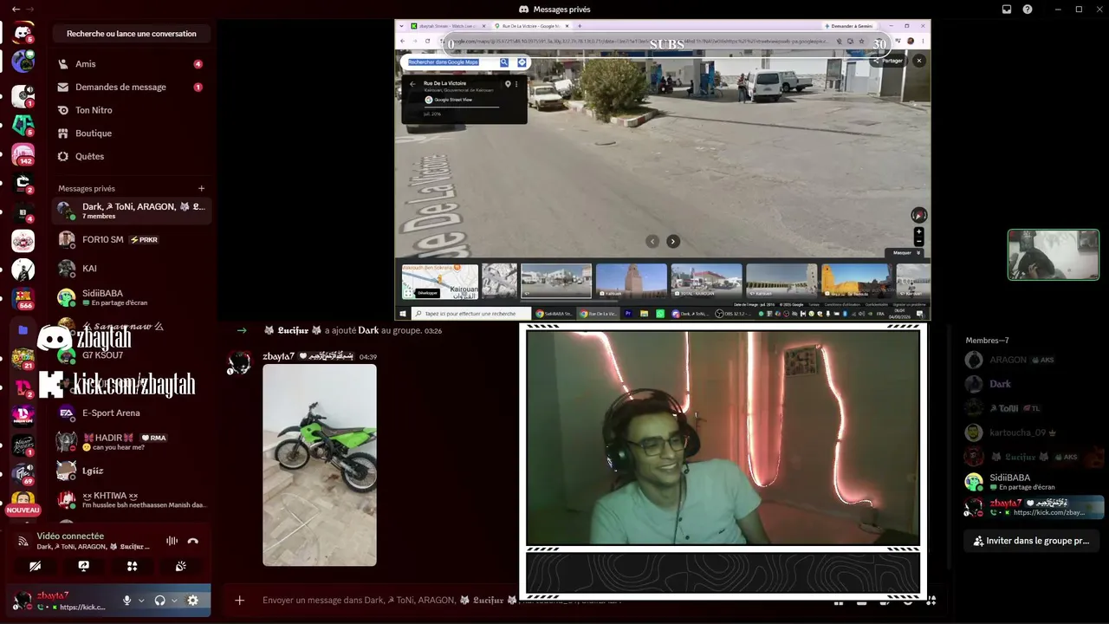1109x624 pixels.
Task: Go to Ton Nitro page
Action: [x=132, y=110]
